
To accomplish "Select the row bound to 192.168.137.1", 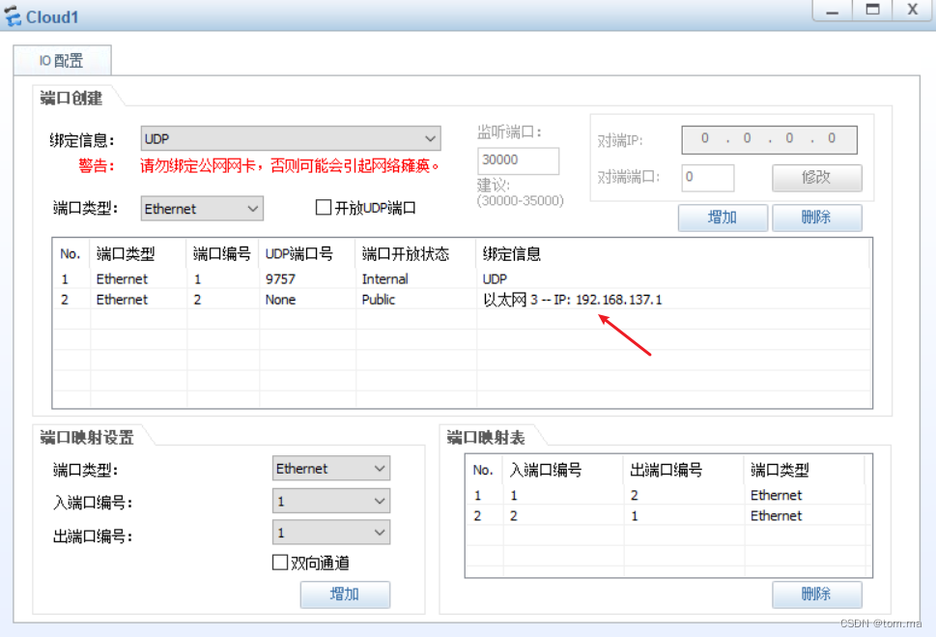I will click(x=462, y=300).
